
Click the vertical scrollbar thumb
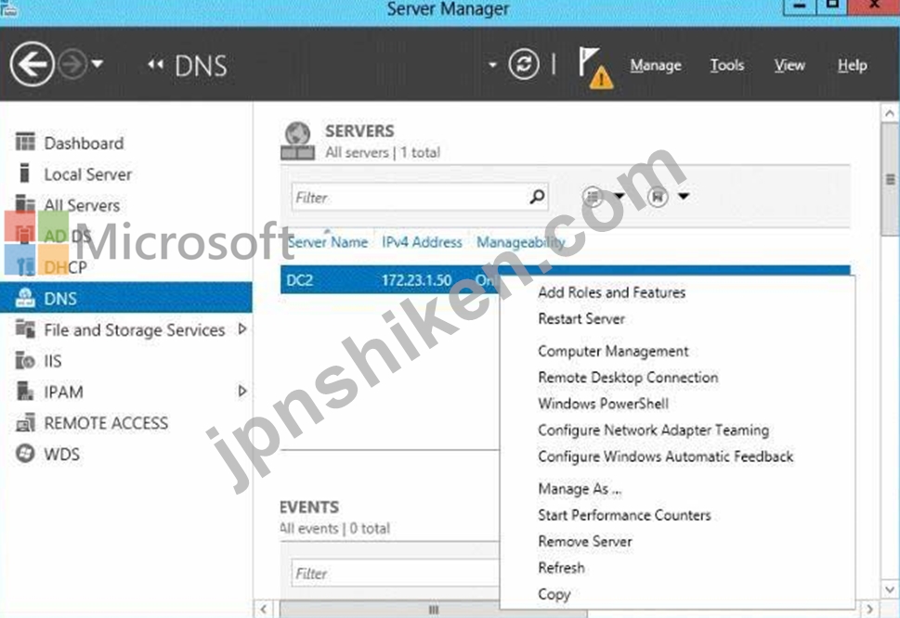(890, 179)
